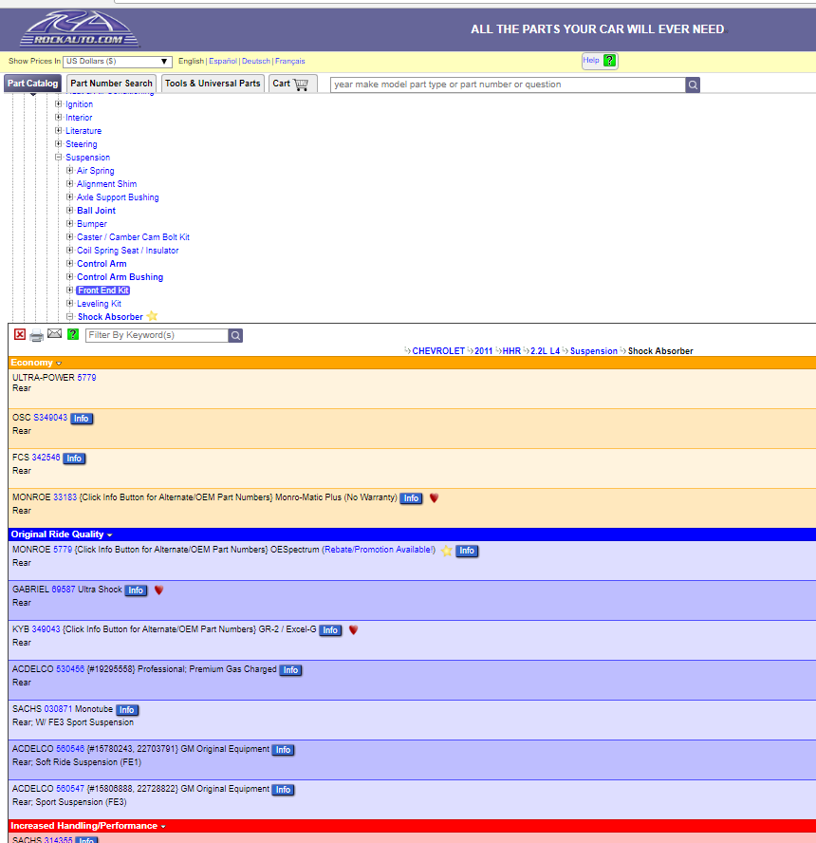Screen dimensions: 816x843
Task: Click the green question mark beside the envelope
Action: (x=73, y=335)
